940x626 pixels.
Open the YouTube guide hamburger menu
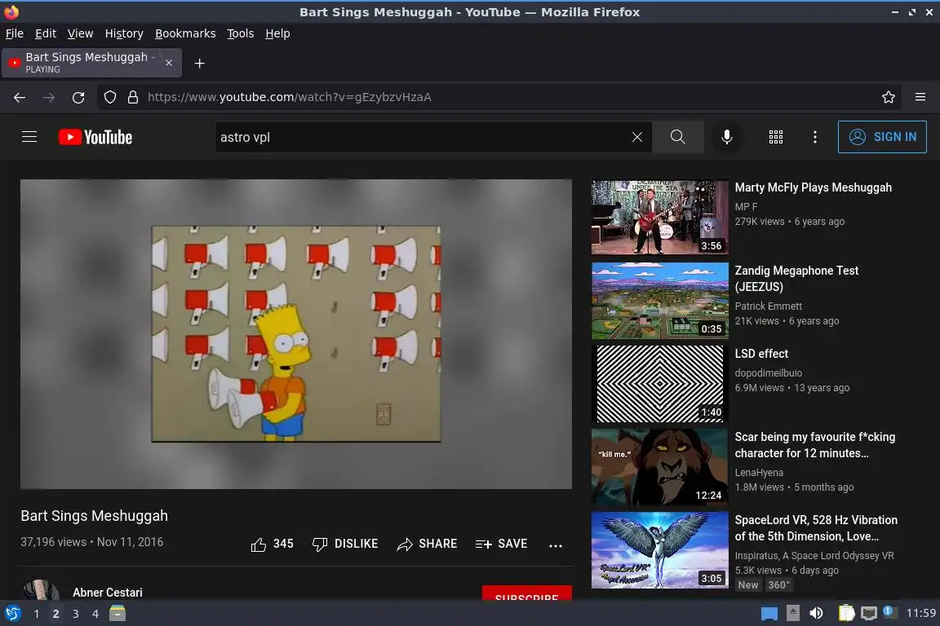point(29,137)
